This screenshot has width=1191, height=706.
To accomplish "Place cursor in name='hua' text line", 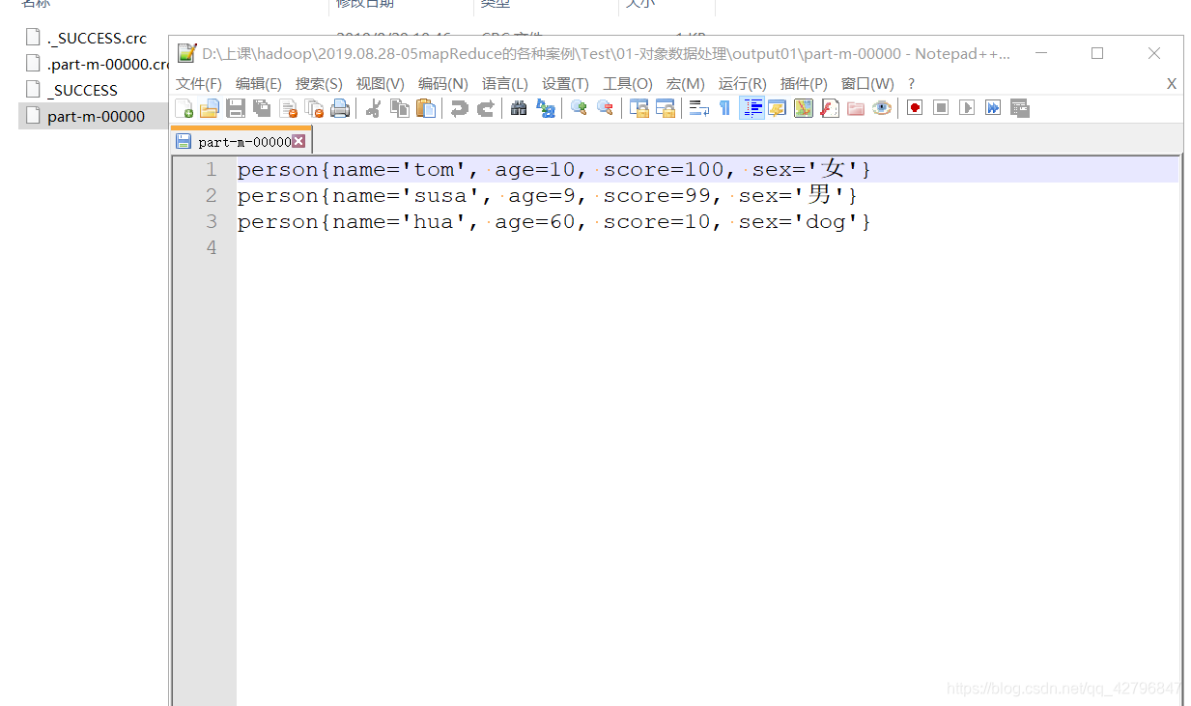I will pyautogui.click(x=553, y=222).
